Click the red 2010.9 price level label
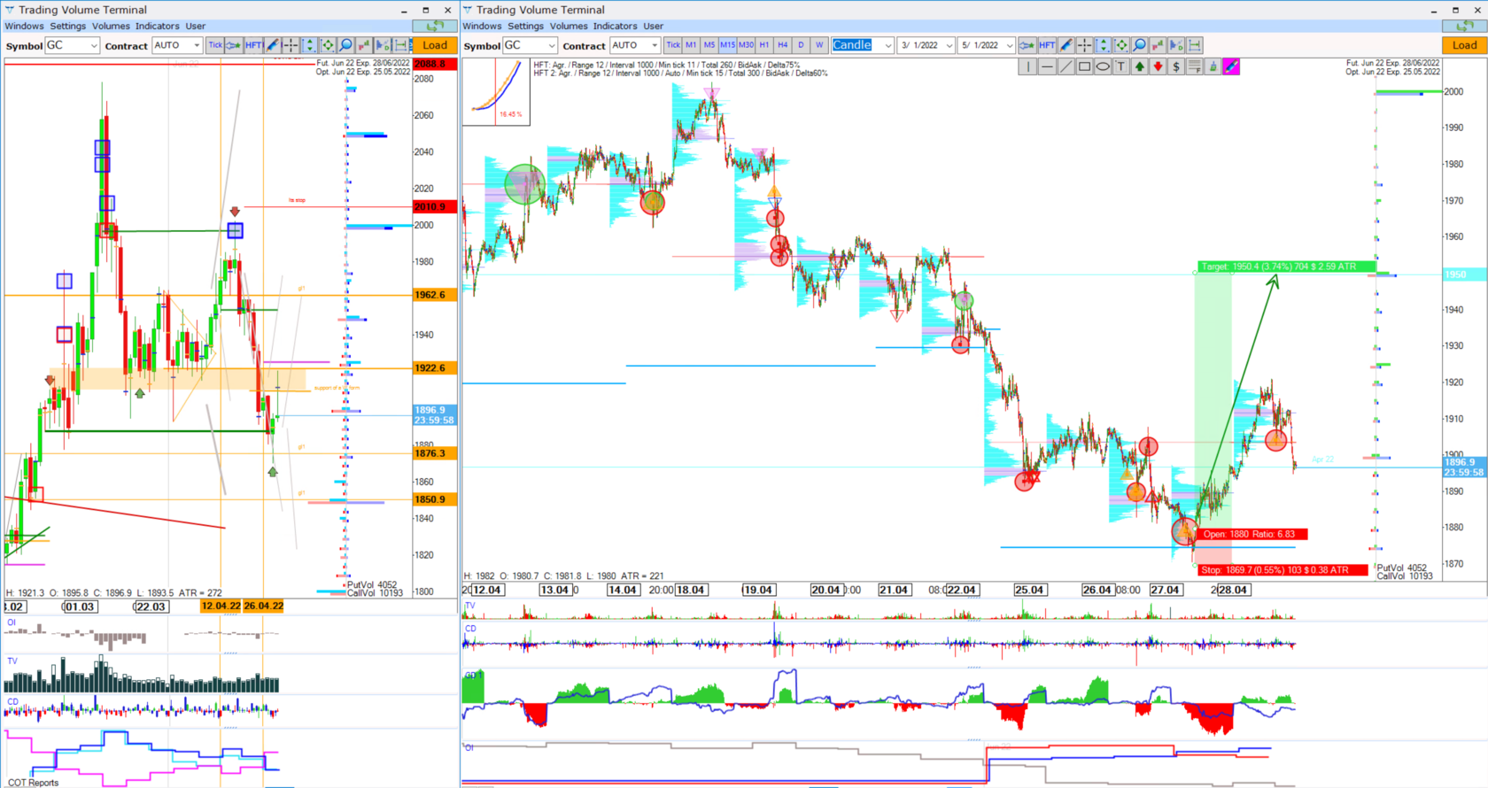Image resolution: width=1488 pixels, height=788 pixels. click(x=435, y=207)
